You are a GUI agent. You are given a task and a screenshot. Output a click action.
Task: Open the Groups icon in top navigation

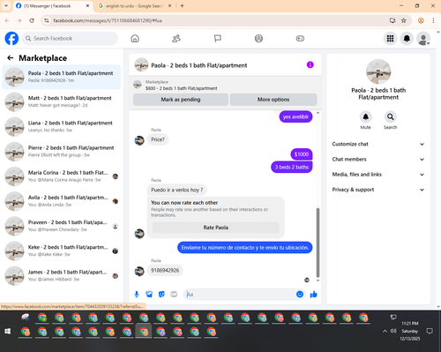(258, 38)
